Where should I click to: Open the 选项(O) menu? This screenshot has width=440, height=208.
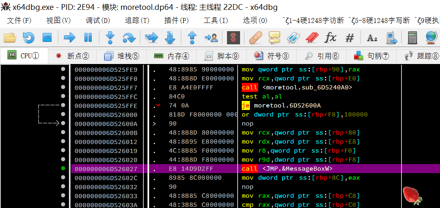click(x=255, y=21)
